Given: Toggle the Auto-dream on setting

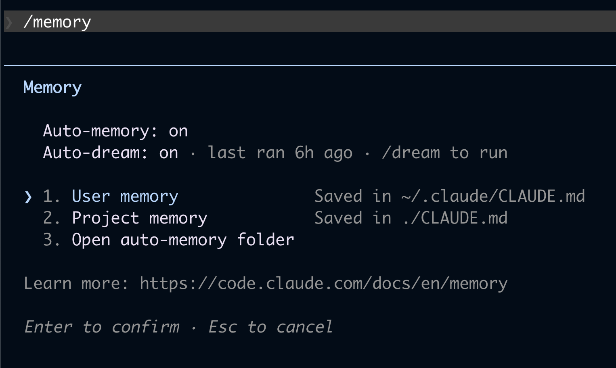Looking at the screenshot, I should coord(111,153).
